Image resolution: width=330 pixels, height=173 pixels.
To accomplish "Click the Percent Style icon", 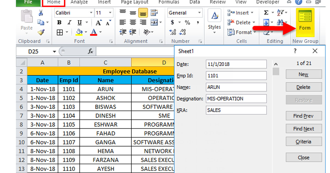I will point(188,23).
